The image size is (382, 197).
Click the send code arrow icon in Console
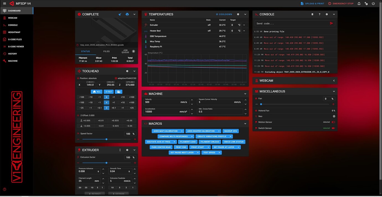(331, 23)
